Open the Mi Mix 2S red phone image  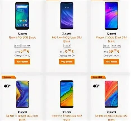(x=111, y=94)
